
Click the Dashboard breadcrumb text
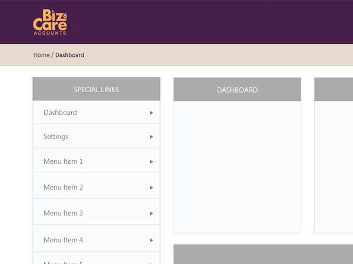(69, 55)
